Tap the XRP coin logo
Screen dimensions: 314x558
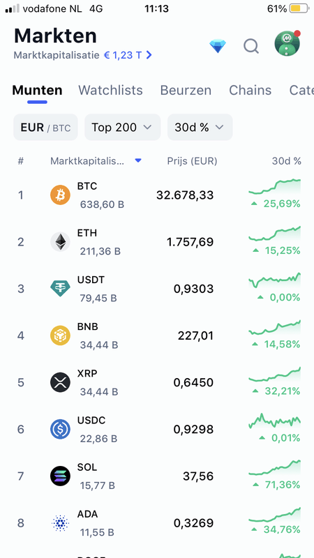point(60,382)
